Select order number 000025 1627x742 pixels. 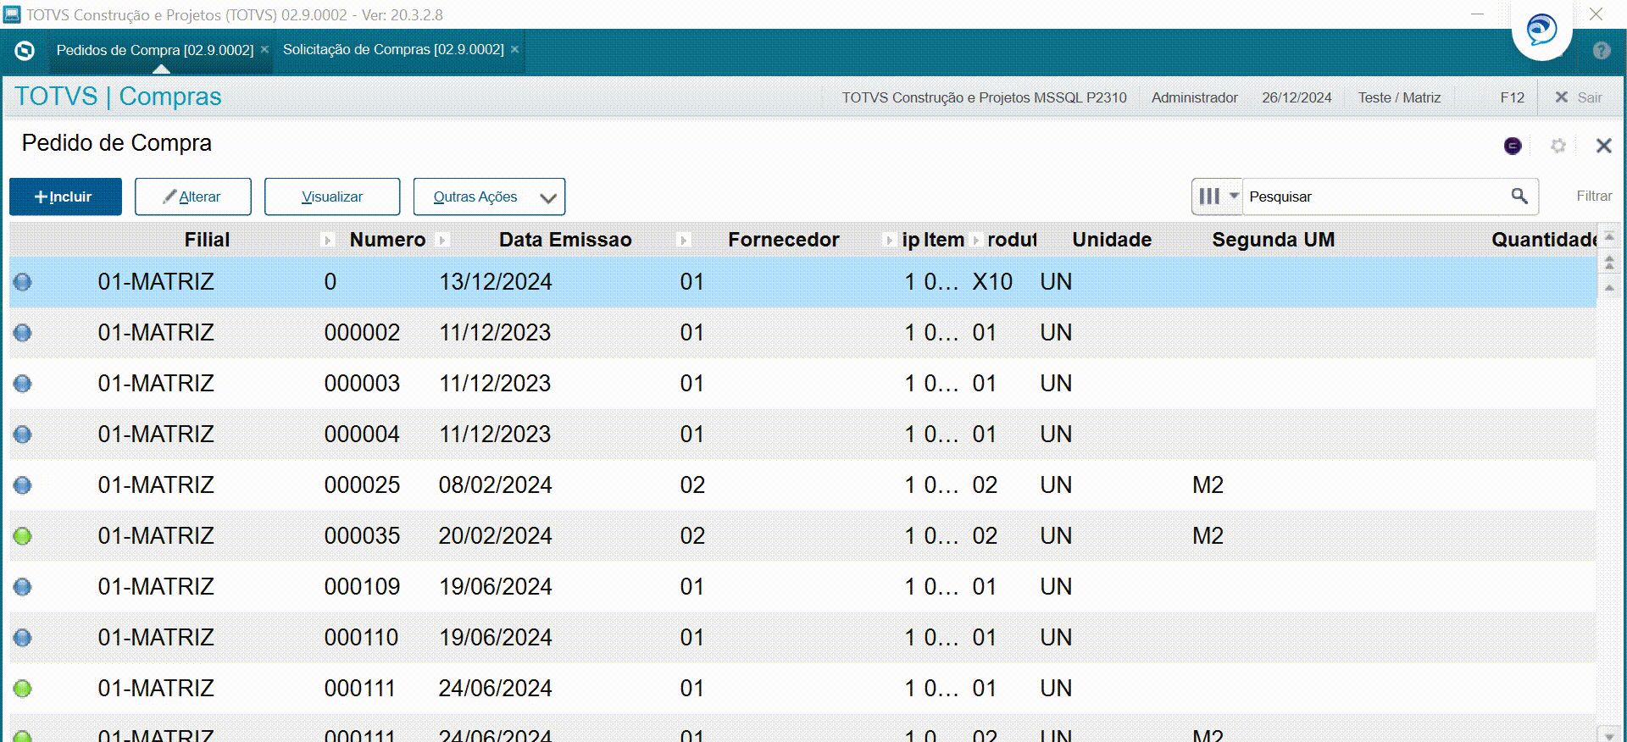[x=362, y=485]
